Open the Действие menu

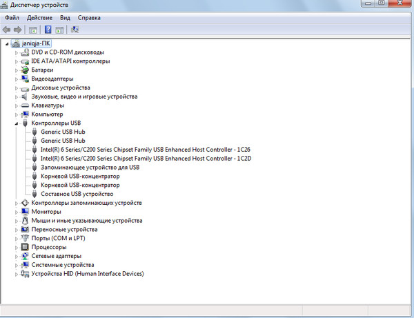(39, 18)
